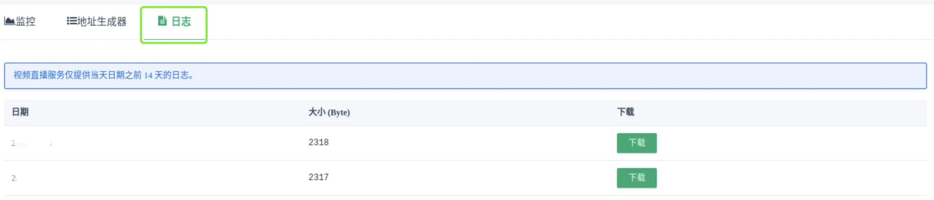Switch to the 监控 tab
This screenshot has width=934, height=200.
(x=20, y=21)
